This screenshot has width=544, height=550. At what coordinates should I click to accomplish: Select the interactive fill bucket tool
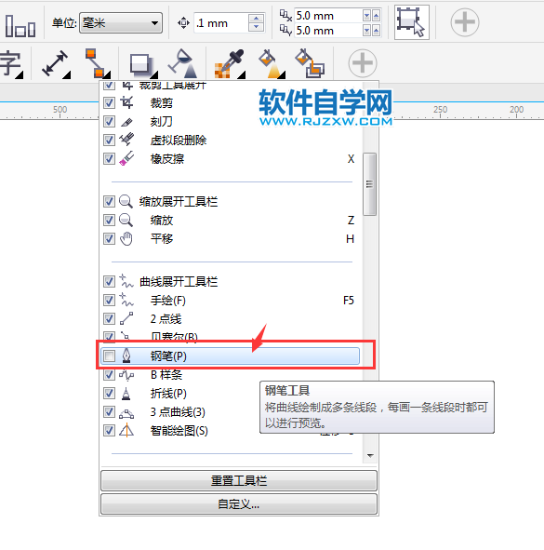tap(271, 63)
